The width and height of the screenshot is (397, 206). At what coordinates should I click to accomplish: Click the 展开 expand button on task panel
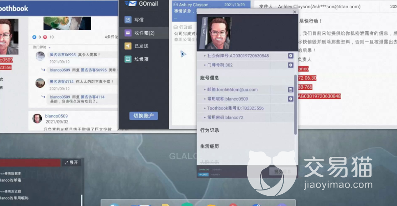coord(71,163)
